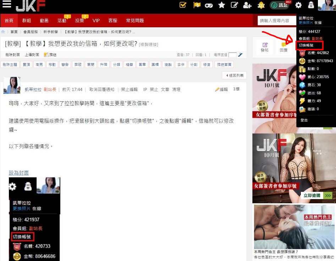The width and height of the screenshot is (336, 261).
Task: Open the settings gear icon
Action: [x=298, y=5]
